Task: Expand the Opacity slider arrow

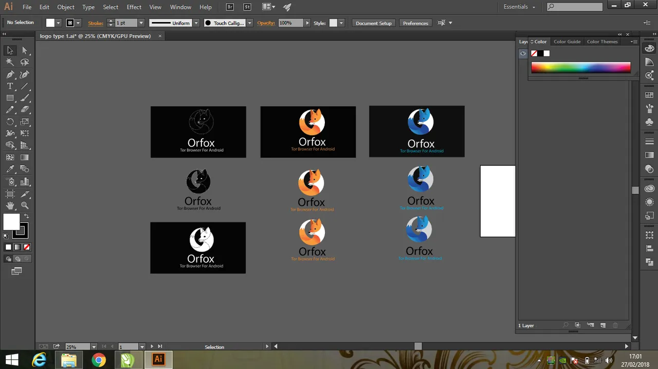Action: click(x=307, y=23)
